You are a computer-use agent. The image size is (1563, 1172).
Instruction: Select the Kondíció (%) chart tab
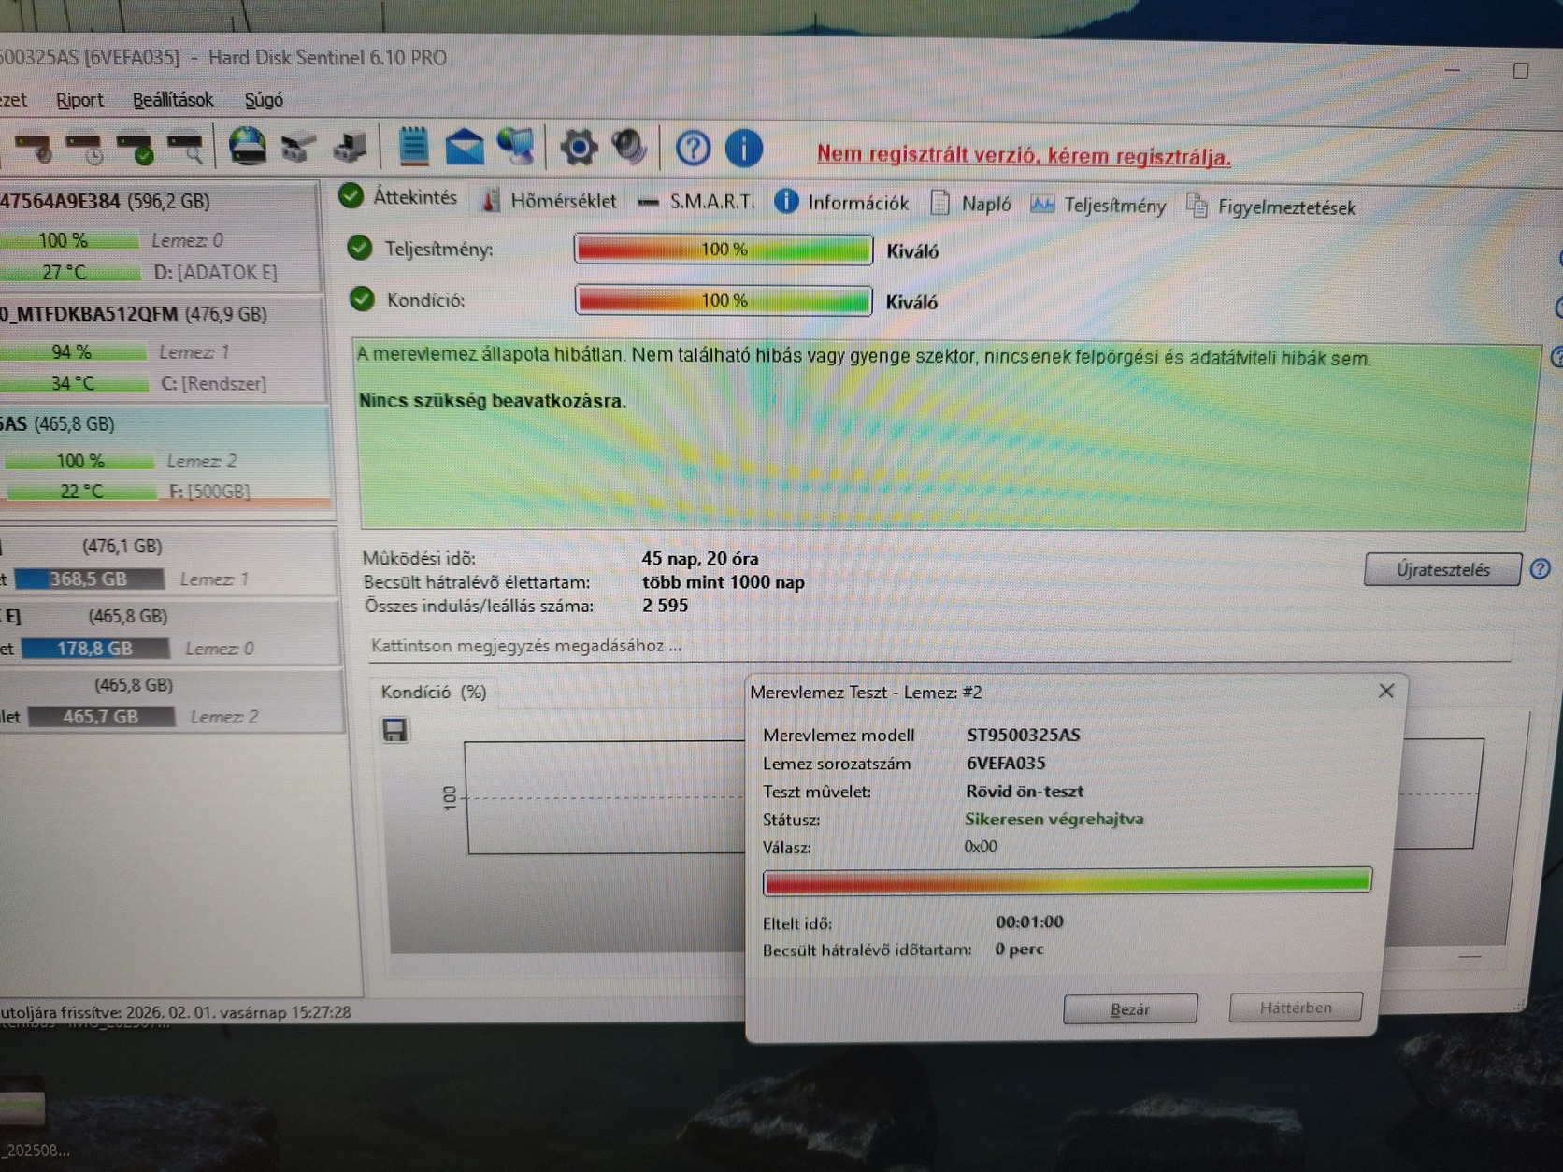click(x=434, y=692)
